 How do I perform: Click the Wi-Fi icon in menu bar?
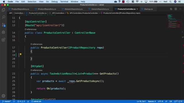pos(137,1)
